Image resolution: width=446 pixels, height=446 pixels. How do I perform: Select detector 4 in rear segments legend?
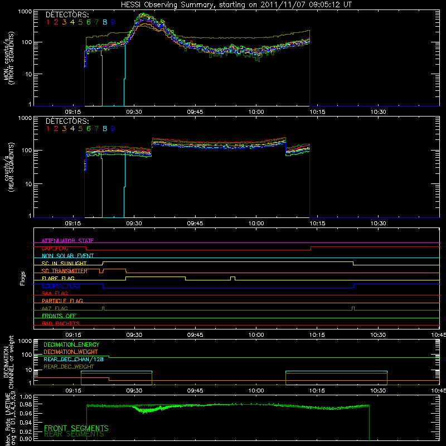72,129
